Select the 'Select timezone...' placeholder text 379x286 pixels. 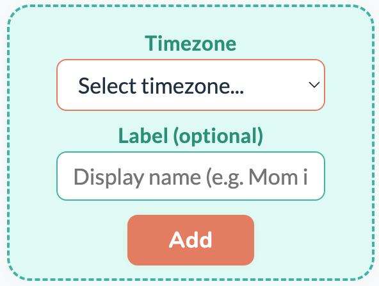[161, 86]
